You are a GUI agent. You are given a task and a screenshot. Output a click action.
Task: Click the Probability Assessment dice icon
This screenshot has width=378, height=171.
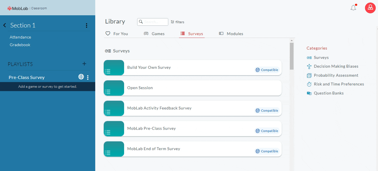pos(309,76)
